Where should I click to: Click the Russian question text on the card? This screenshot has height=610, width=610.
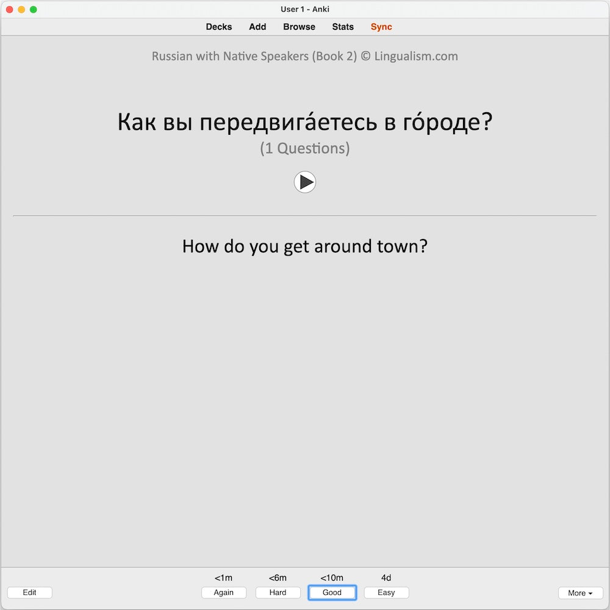tap(304, 121)
